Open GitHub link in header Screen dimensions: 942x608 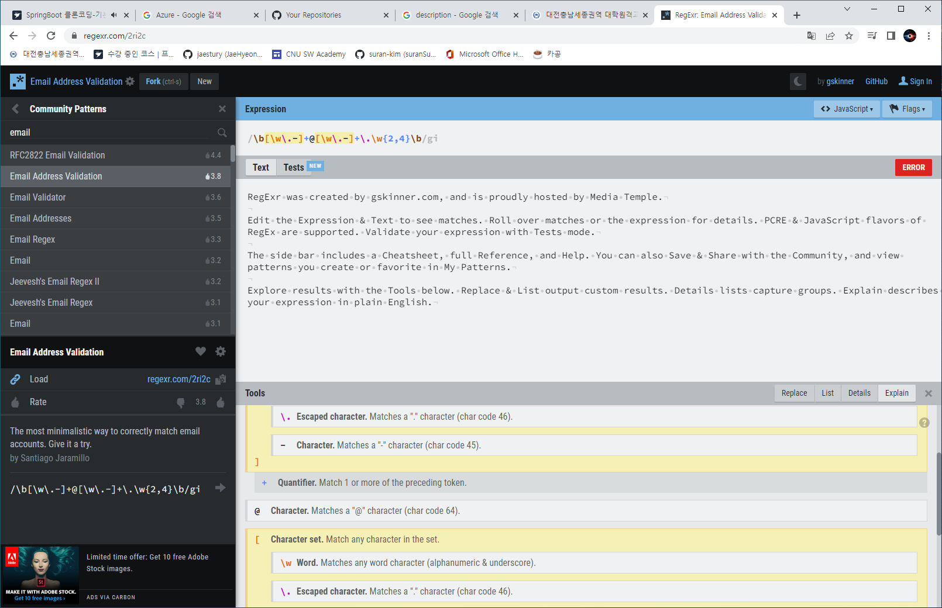876,81
